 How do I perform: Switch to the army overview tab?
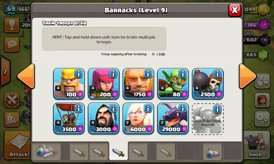pyautogui.click(x=47, y=151)
